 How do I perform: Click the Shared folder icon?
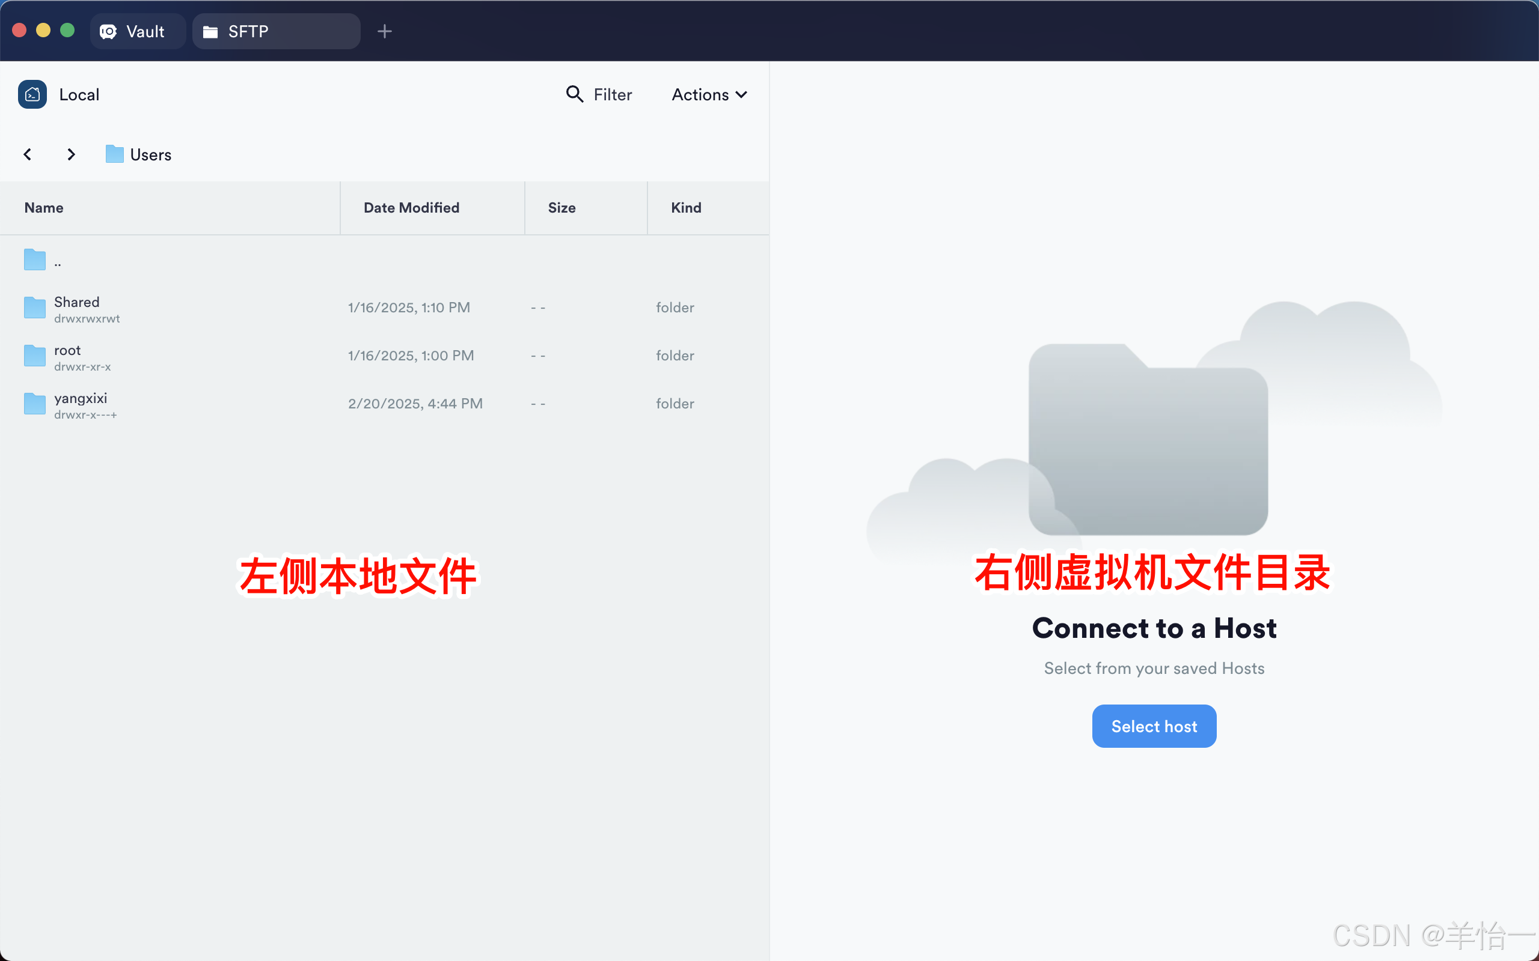35,308
